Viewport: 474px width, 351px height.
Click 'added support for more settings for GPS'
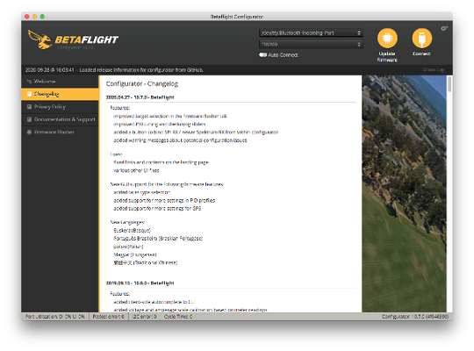pos(157,209)
